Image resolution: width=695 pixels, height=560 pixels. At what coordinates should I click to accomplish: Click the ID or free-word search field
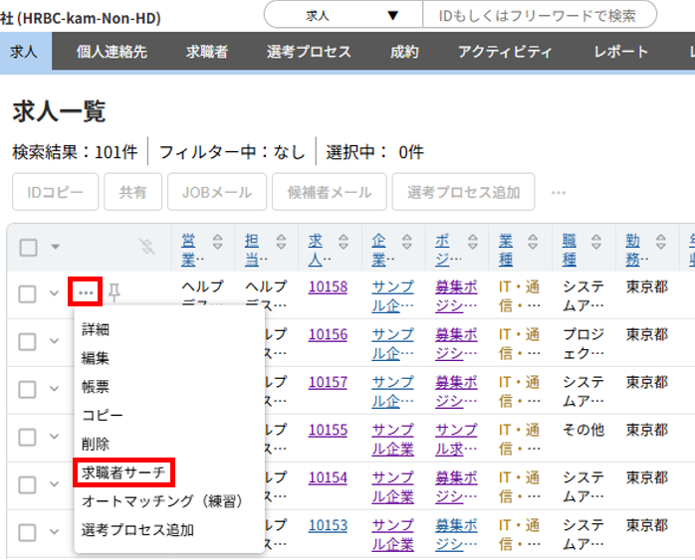(x=540, y=15)
